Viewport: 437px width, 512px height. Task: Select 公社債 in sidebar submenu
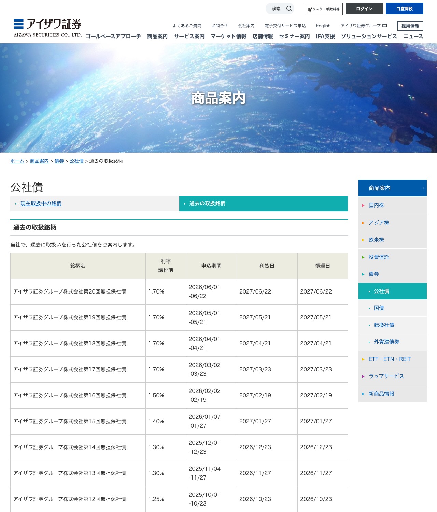point(393,291)
